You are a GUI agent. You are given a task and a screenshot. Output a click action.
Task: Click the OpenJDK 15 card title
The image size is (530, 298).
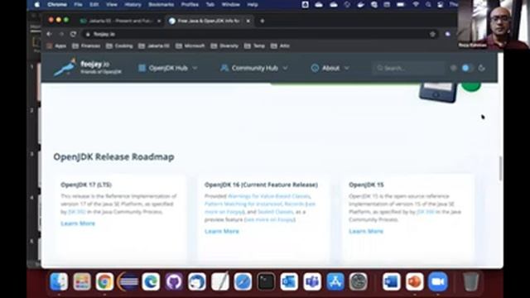(366, 185)
